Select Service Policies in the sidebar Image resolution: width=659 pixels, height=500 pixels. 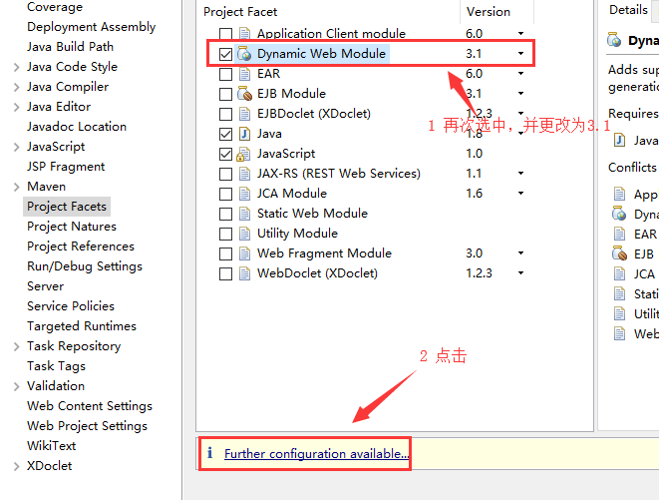point(71,306)
